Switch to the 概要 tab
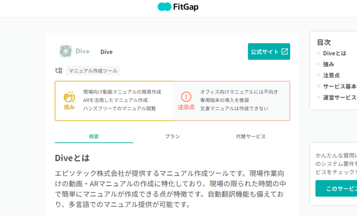Screen dimensions: 357x216 click(94, 137)
